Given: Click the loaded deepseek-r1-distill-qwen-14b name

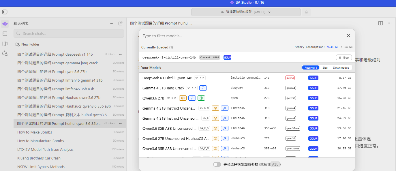Looking at the screenshot, I should point(169,57).
